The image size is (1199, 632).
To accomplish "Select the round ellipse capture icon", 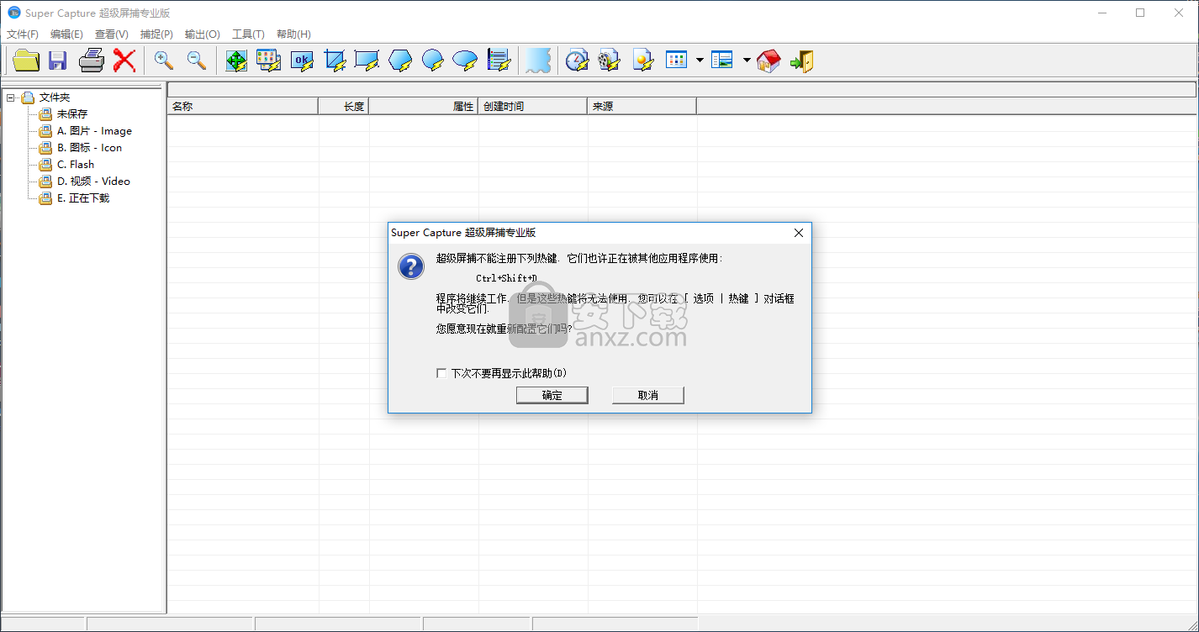I will pos(432,61).
